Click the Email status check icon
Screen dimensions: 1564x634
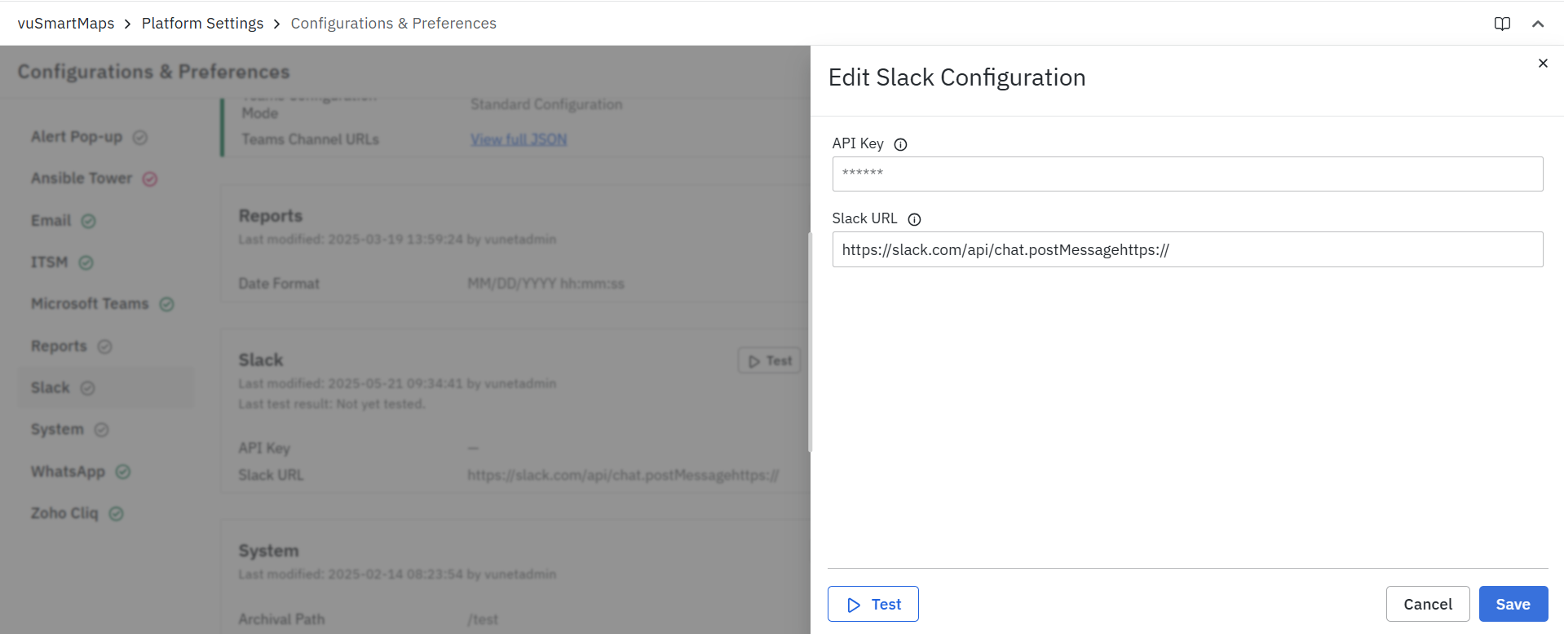89,221
